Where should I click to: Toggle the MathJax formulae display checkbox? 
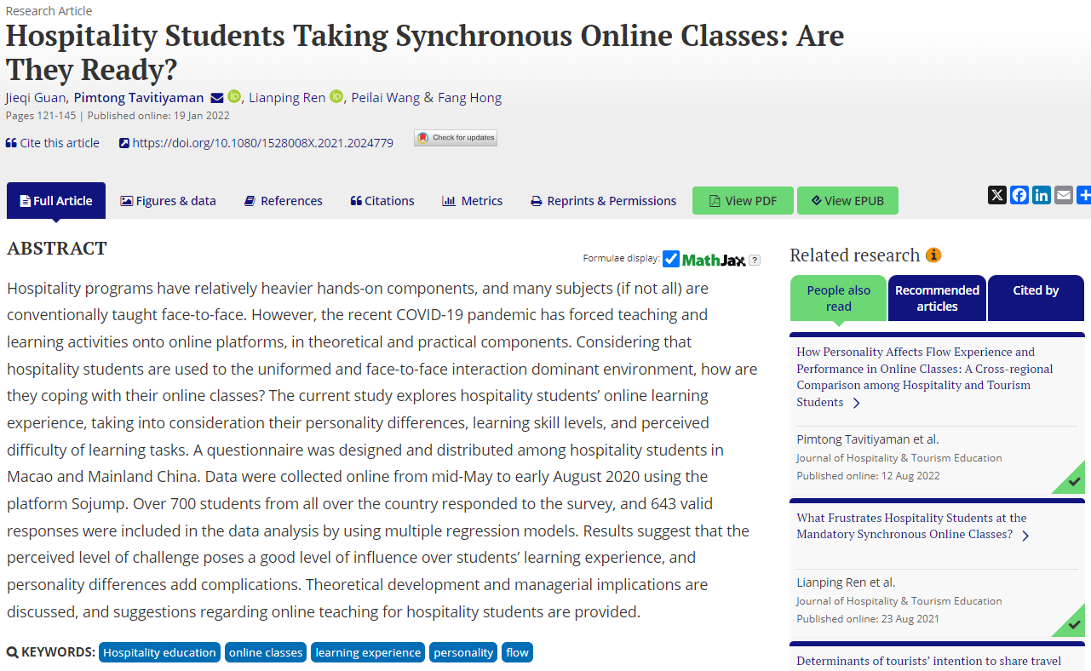[x=671, y=259]
